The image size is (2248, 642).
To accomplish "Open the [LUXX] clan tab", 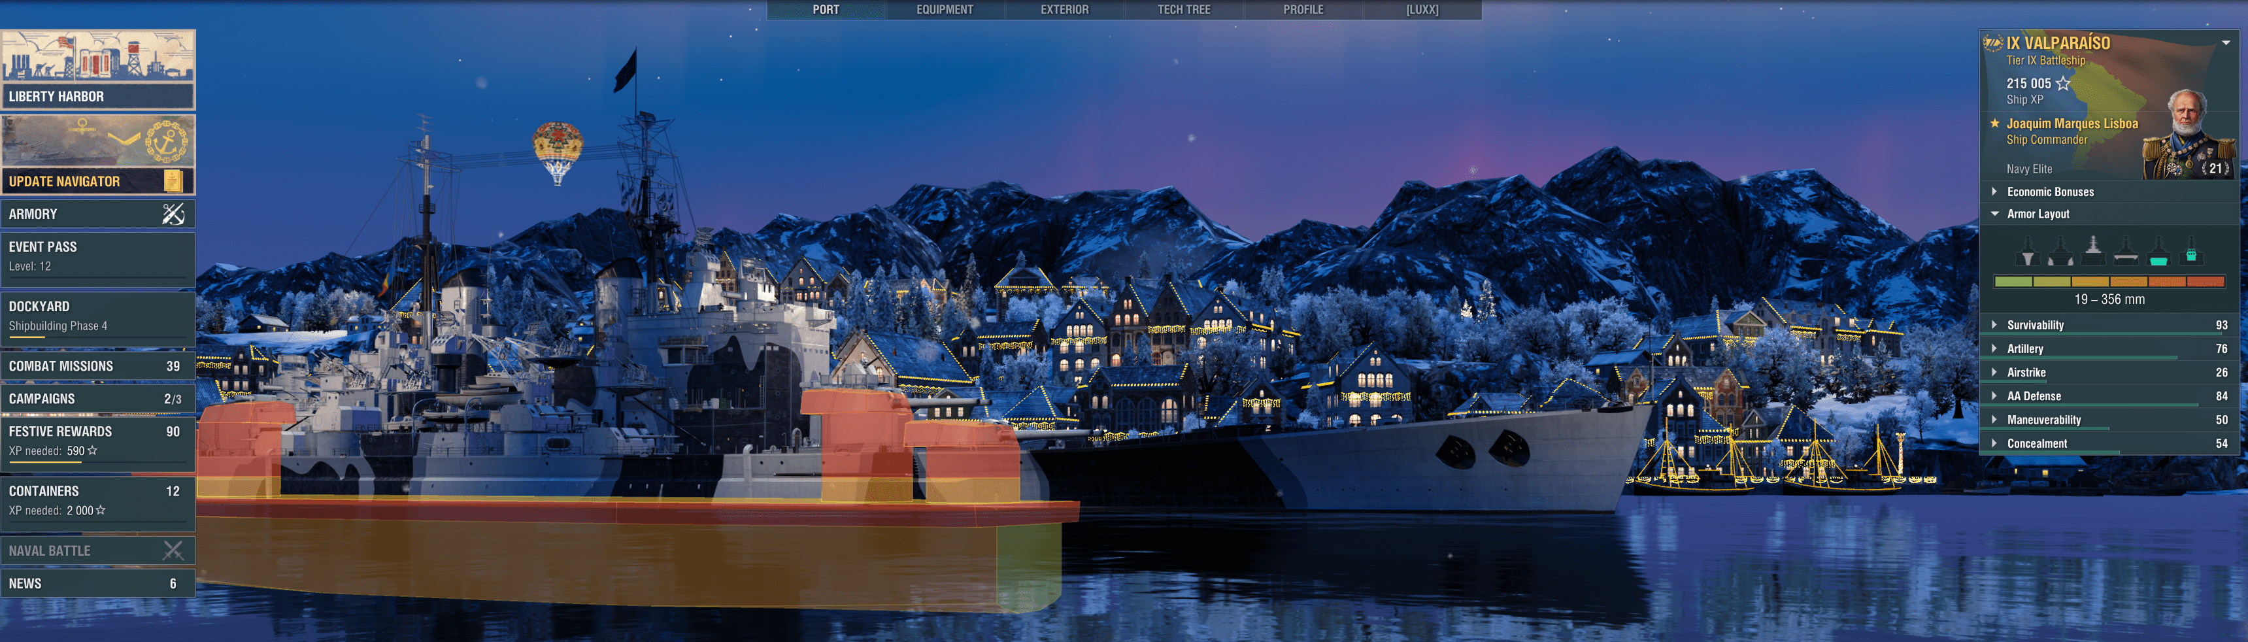I will [x=1422, y=10].
